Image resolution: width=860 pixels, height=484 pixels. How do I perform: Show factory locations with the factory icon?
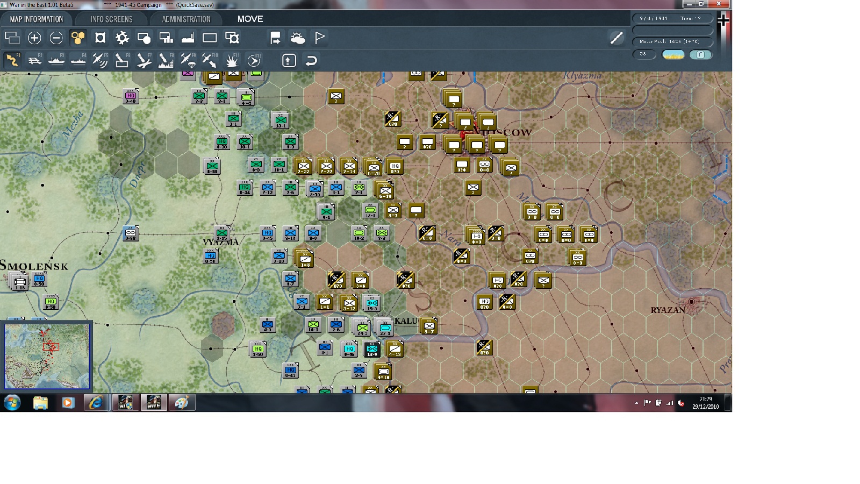pyautogui.click(x=188, y=38)
